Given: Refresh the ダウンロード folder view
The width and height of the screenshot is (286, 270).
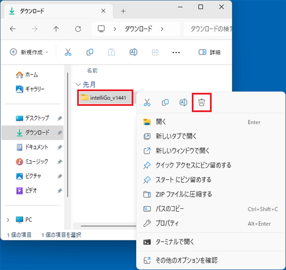Looking at the screenshot, I should 78,29.
